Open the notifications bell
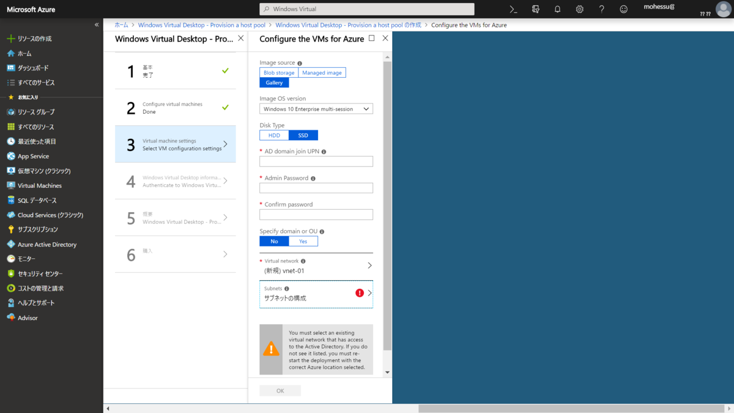 click(x=558, y=9)
